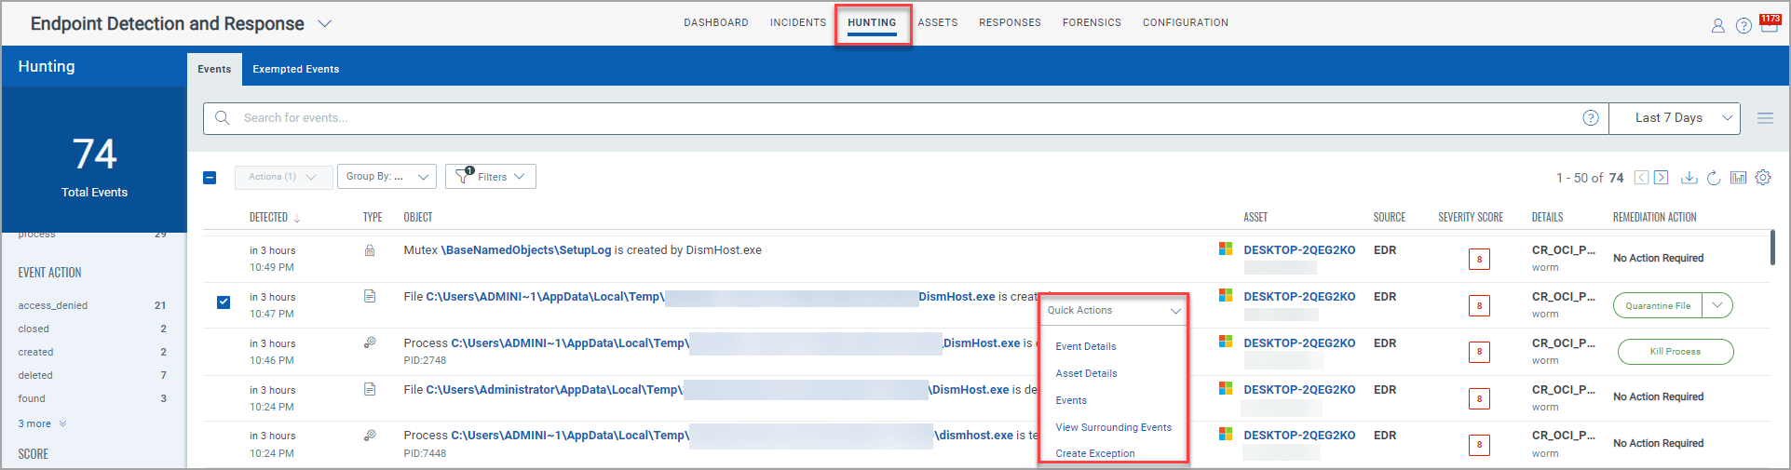Click file type icon in first 10:24 PM row
This screenshot has width=1791, height=470.
(x=370, y=389)
